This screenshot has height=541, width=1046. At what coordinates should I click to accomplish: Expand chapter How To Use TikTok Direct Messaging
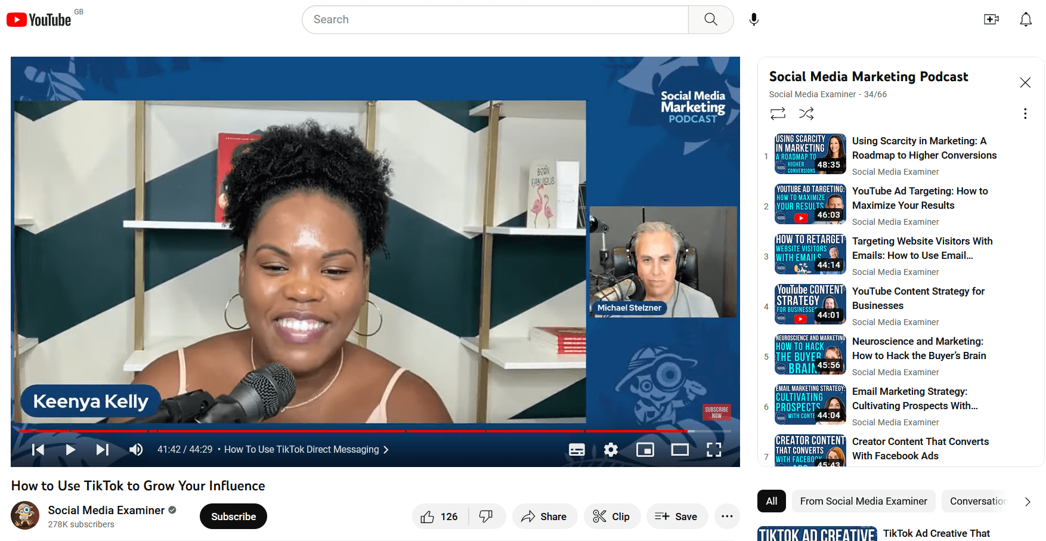[x=307, y=450]
